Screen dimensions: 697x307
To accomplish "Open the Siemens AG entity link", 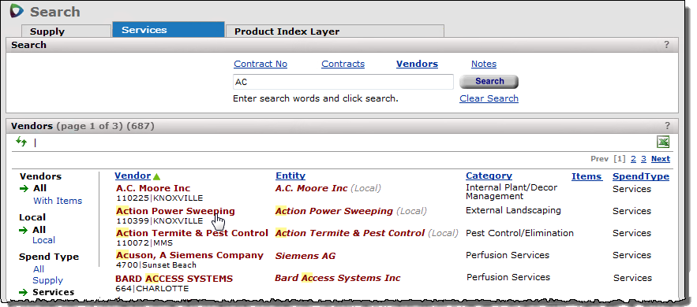I will click(305, 256).
